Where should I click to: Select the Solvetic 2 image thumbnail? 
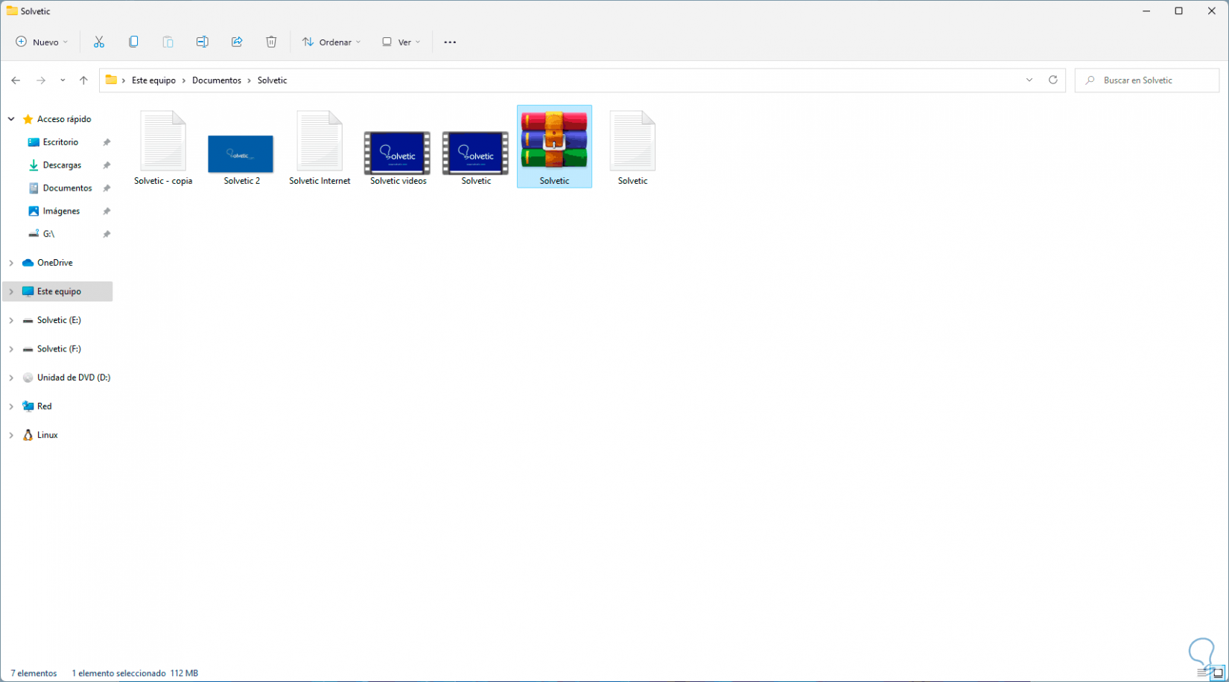241,160
